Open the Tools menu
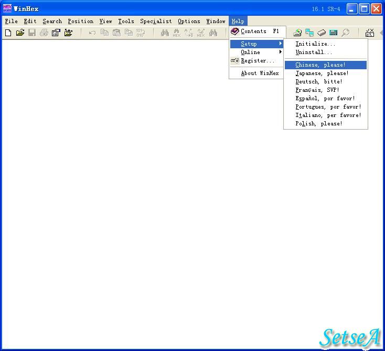The height and width of the screenshot is (351, 385). pyautogui.click(x=126, y=22)
